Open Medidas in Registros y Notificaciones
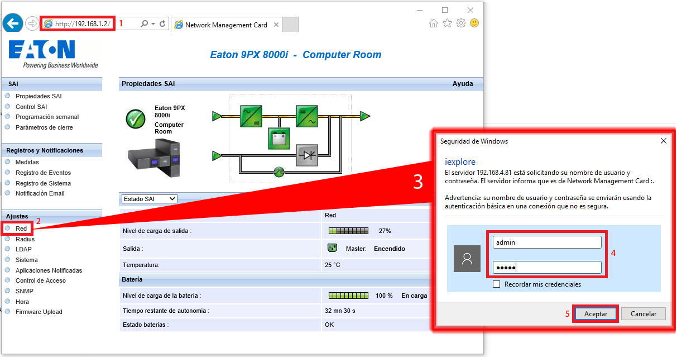This screenshot has width=677, height=357. tap(27, 162)
